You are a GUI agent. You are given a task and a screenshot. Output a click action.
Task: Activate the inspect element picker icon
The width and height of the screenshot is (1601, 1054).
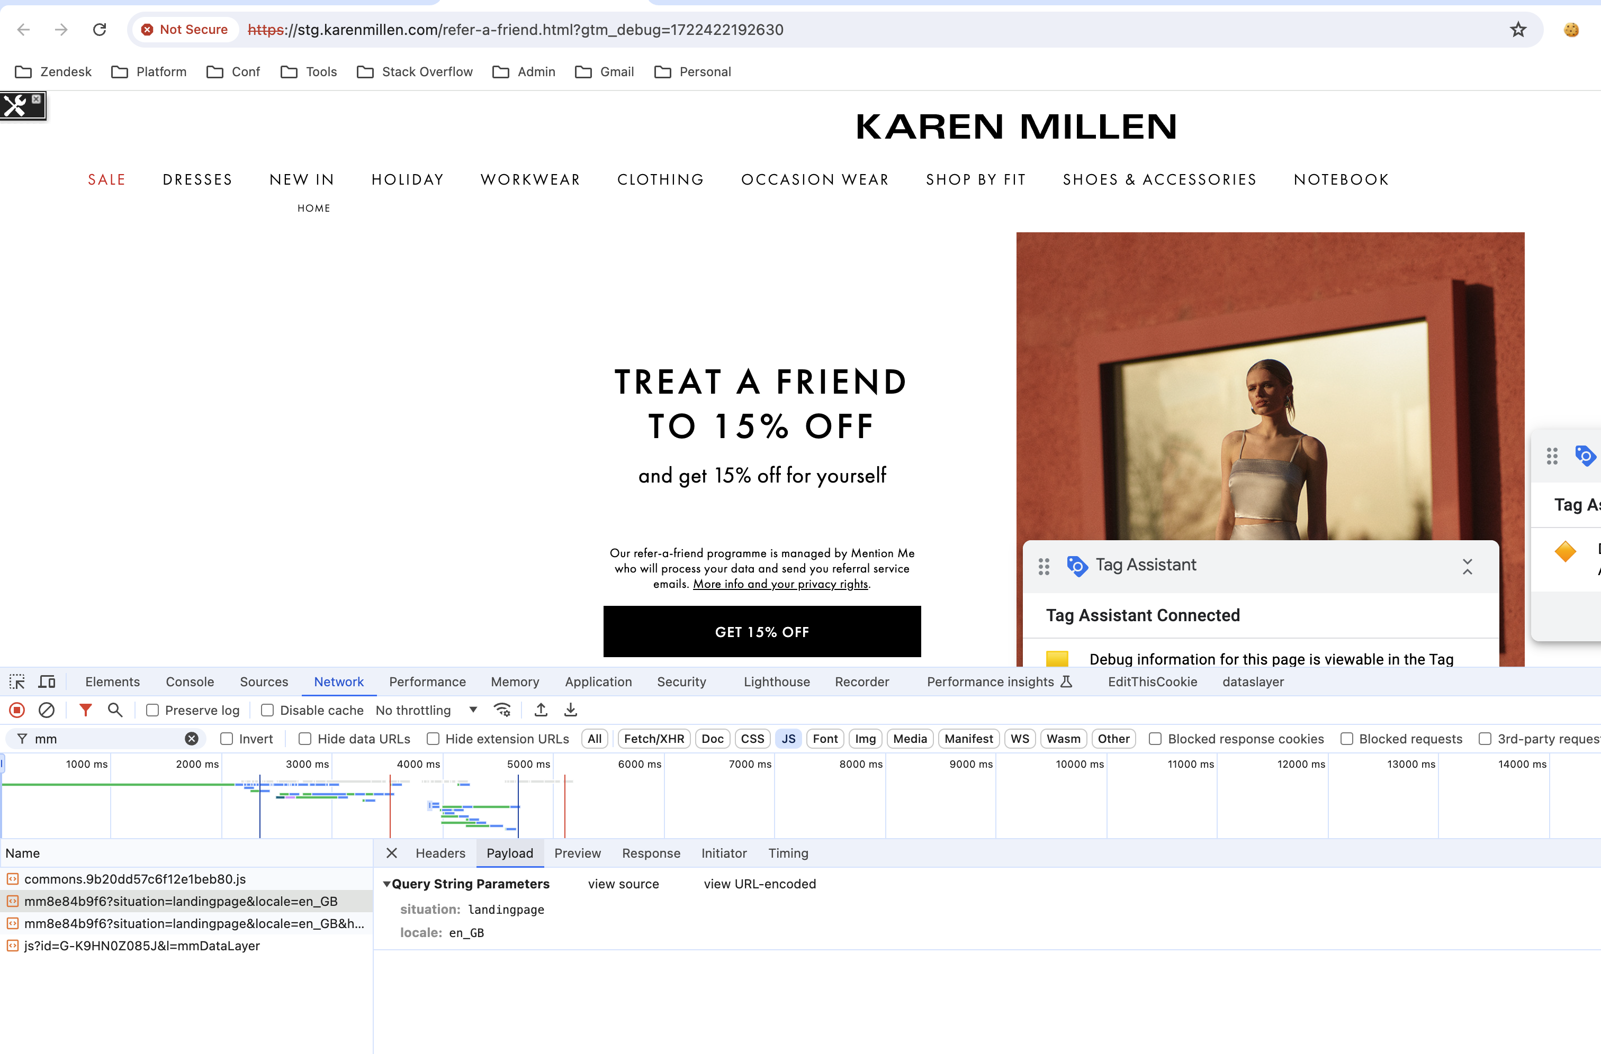[17, 682]
